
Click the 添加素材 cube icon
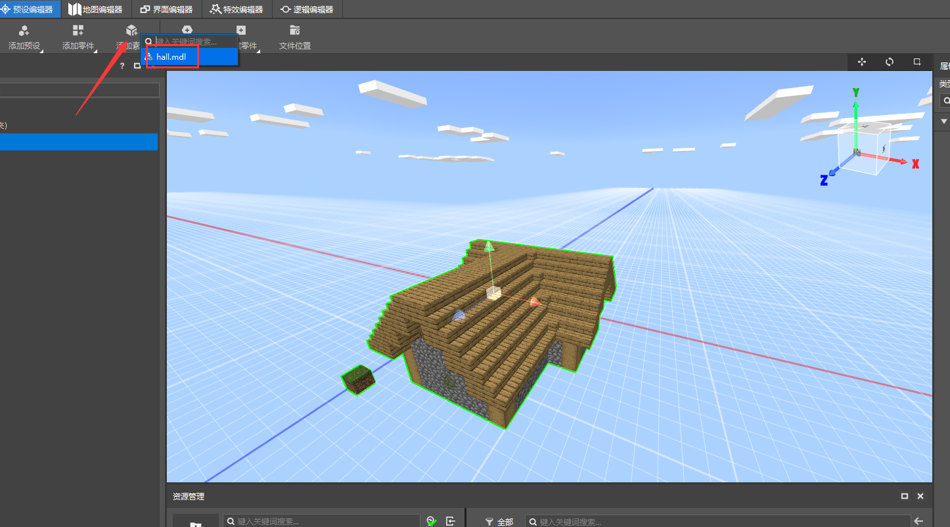tap(131, 30)
